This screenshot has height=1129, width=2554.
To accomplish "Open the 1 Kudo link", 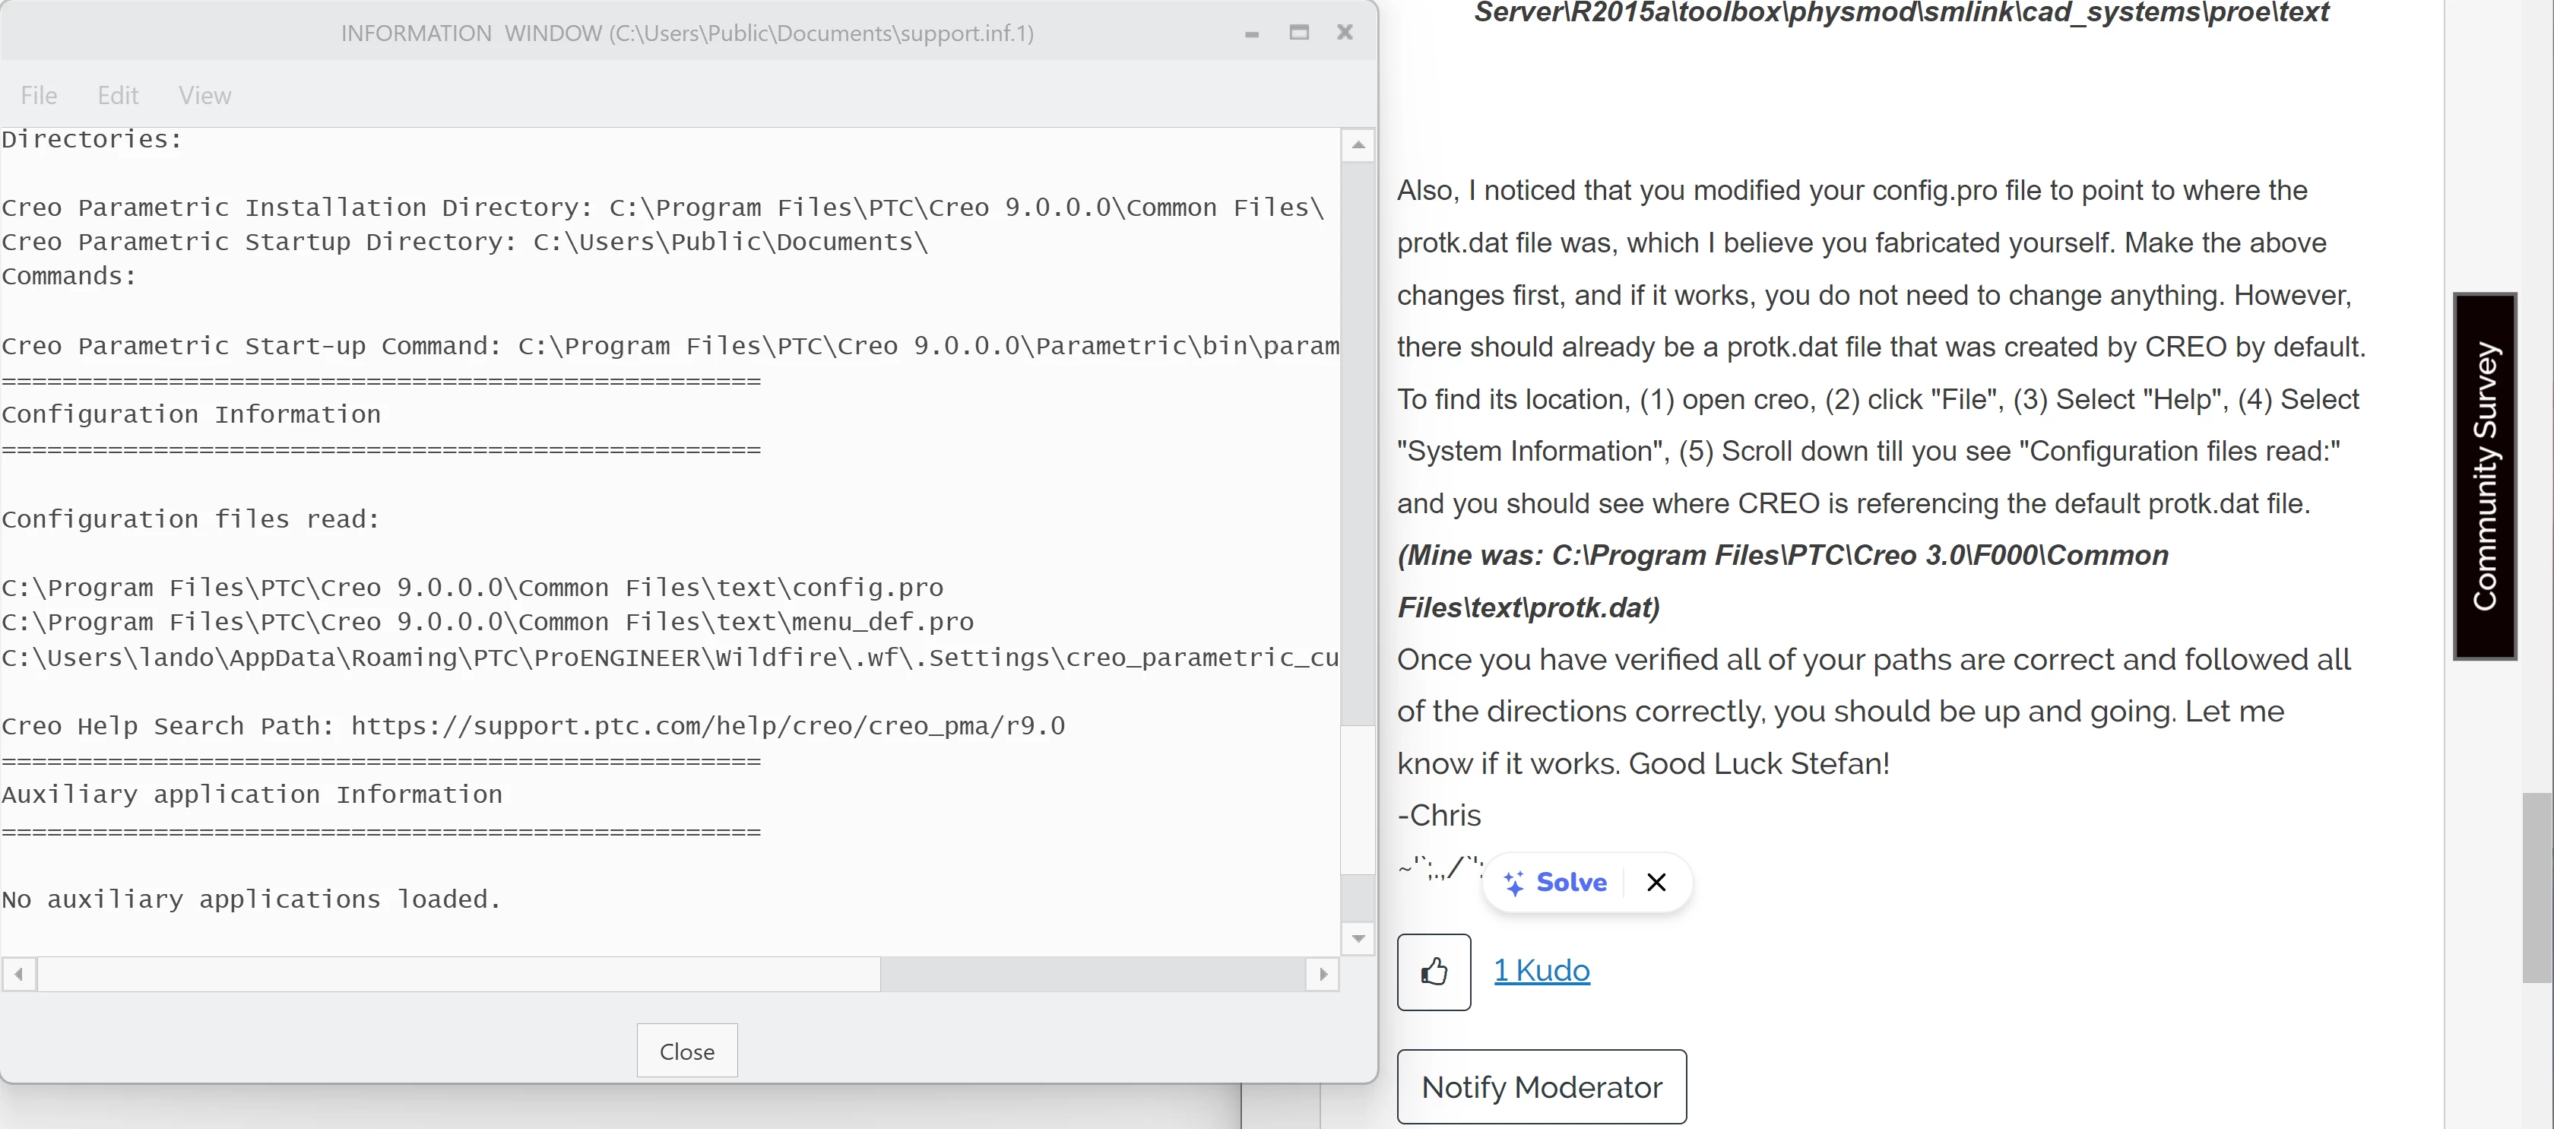I will (x=1542, y=970).
